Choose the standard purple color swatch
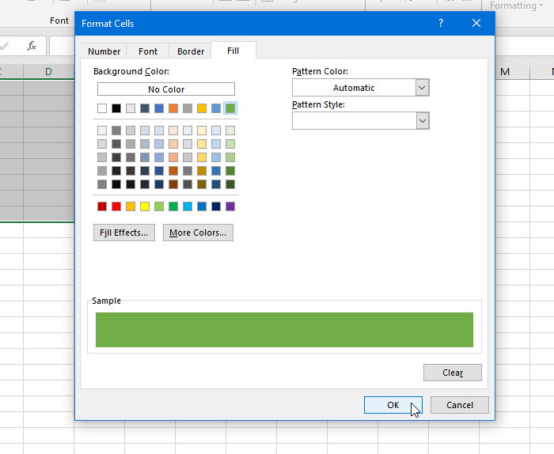Viewport: 554px width, 454px height. click(230, 206)
